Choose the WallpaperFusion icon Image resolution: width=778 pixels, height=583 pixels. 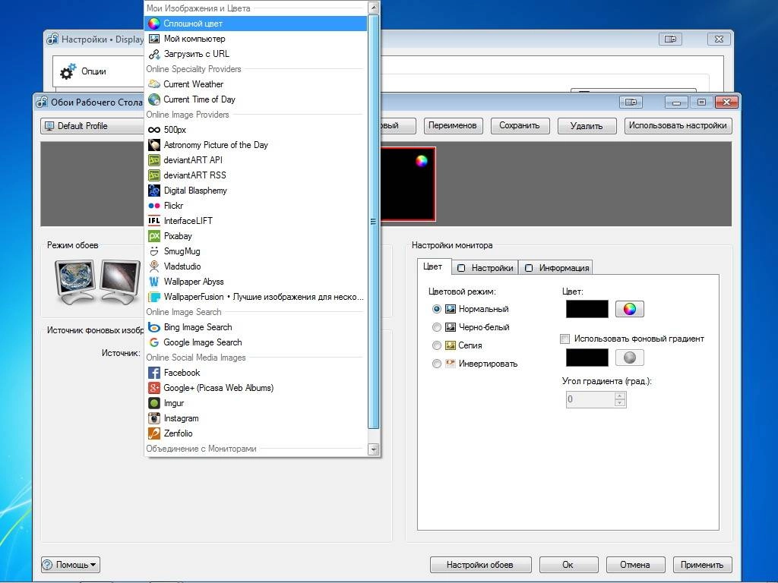(154, 297)
